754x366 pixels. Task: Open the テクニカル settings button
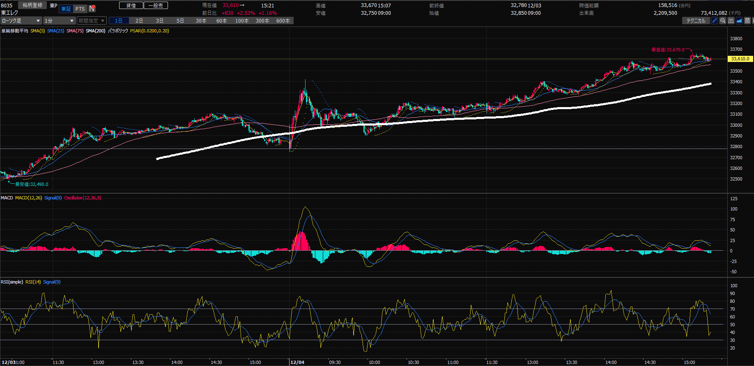coord(696,21)
